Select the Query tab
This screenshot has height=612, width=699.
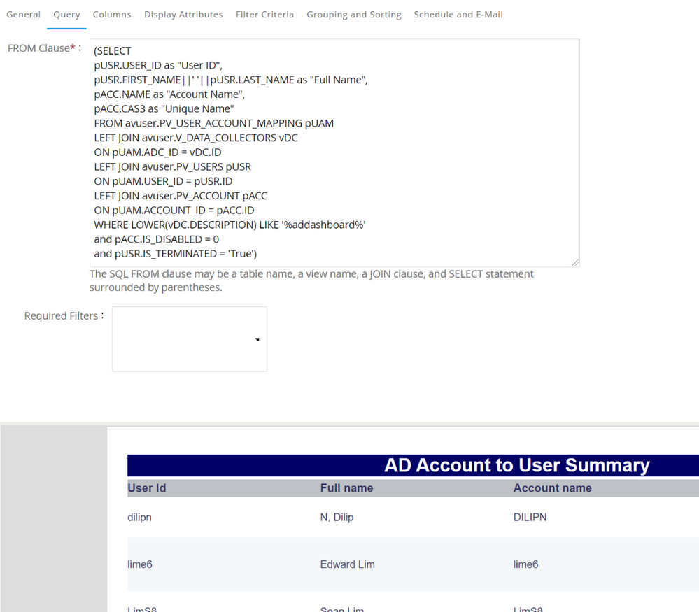point(66,15)
